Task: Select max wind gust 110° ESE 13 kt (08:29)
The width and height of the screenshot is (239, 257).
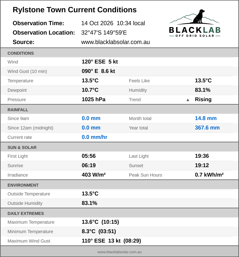Action: click(111, 241)
